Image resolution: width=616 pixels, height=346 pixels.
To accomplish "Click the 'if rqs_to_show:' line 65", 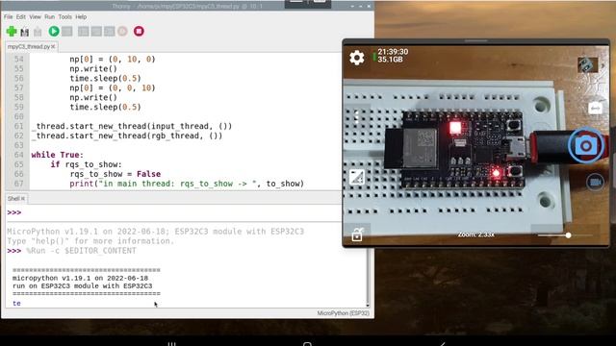I will coord(86,164).
